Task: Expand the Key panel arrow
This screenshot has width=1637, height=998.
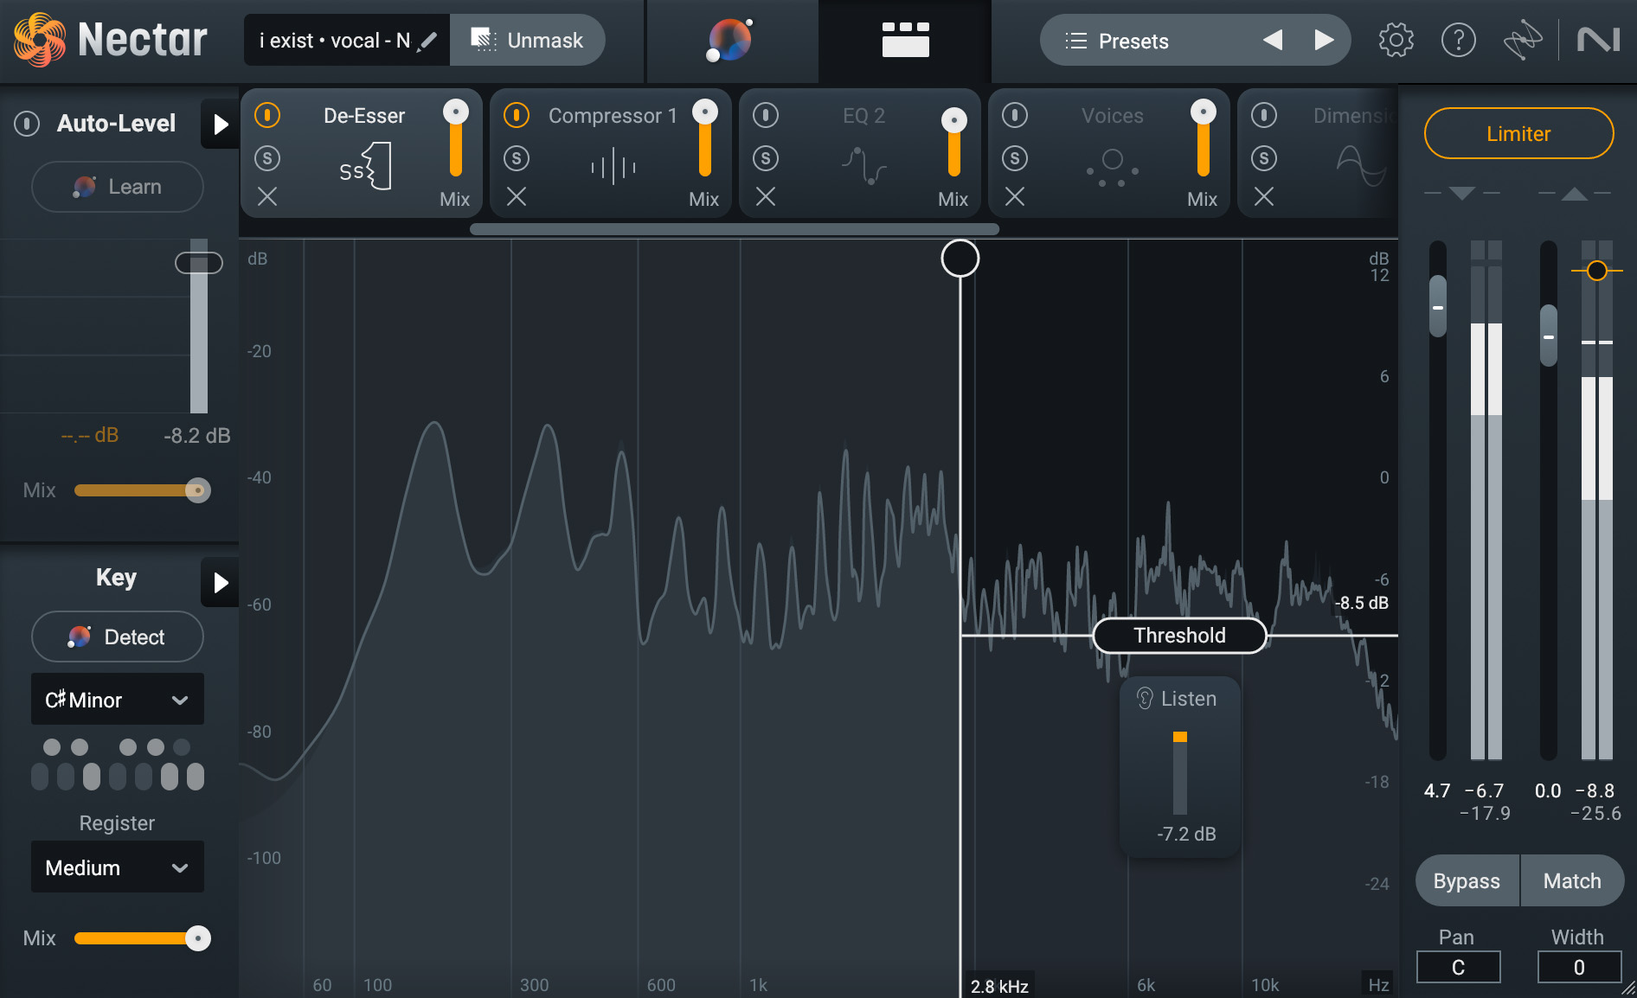Action: (220, 582)
